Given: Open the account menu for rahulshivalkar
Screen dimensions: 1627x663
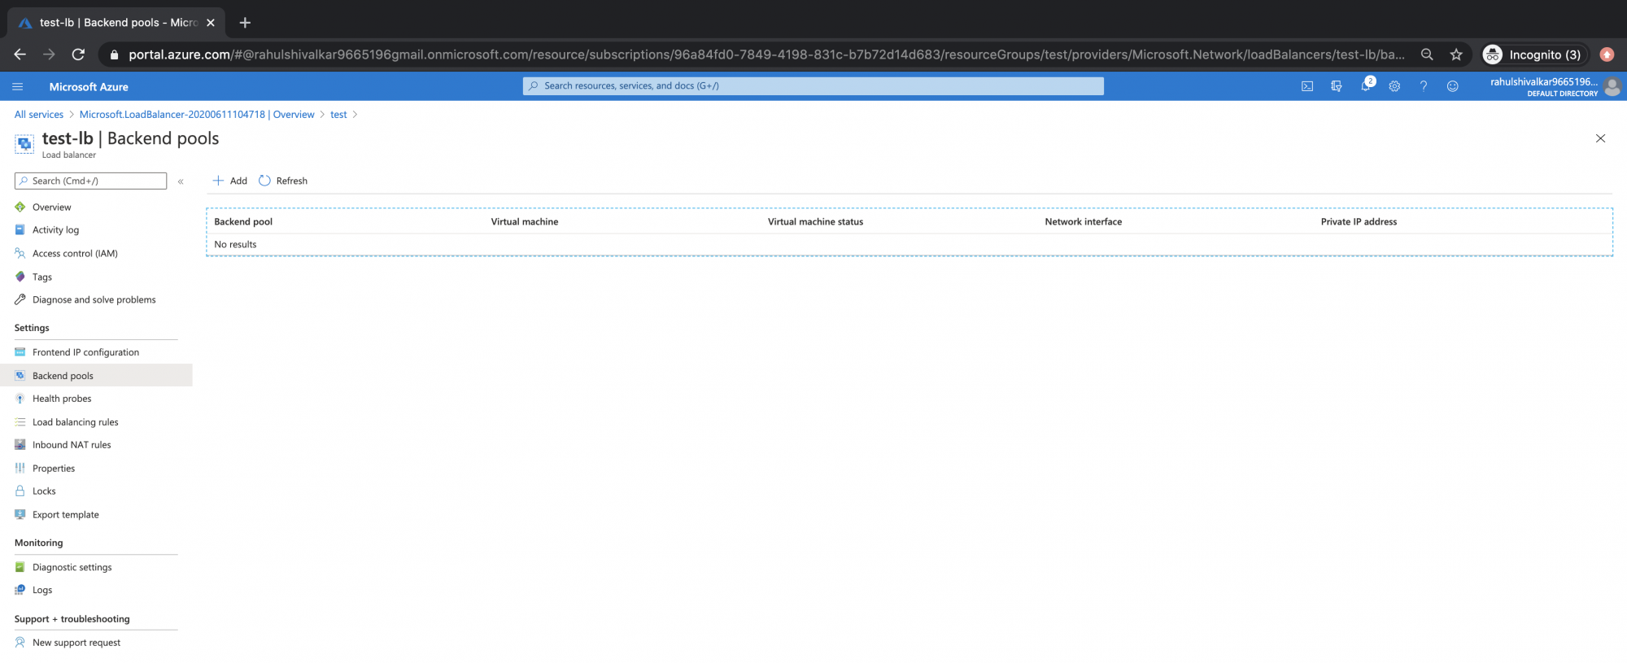Looking at the screenshot, I should [1554, 86].
